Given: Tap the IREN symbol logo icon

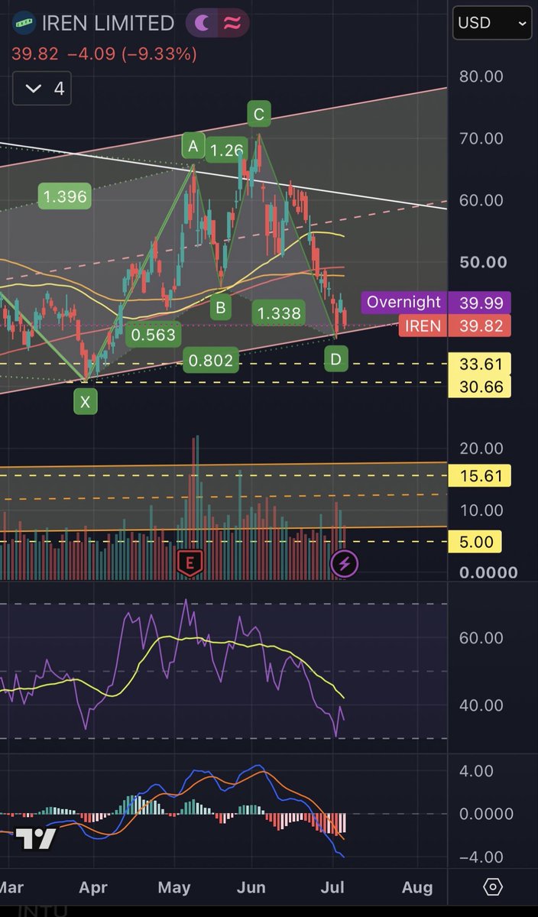Looking at the screenshot, I should [24, 24].
